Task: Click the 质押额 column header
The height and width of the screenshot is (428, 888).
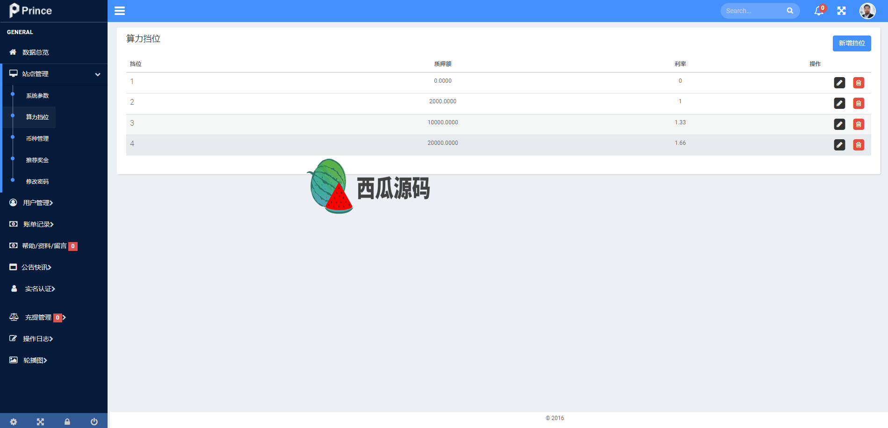Action: [442, 64]
